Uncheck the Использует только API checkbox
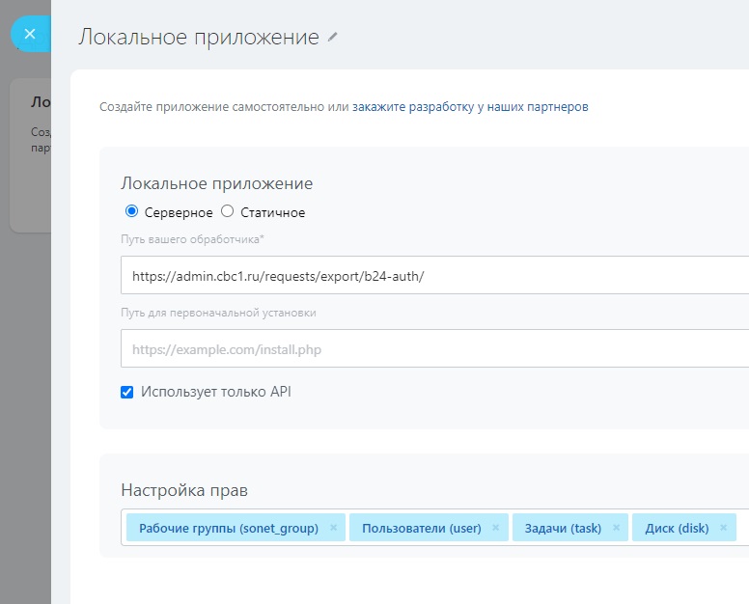 click(x=127, y=392)
